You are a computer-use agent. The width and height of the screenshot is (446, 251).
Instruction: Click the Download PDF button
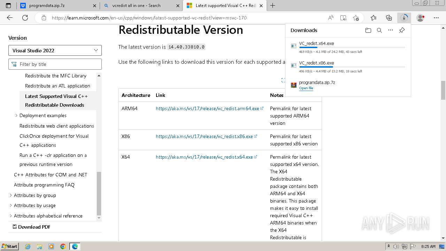click(x=32, y=227)
